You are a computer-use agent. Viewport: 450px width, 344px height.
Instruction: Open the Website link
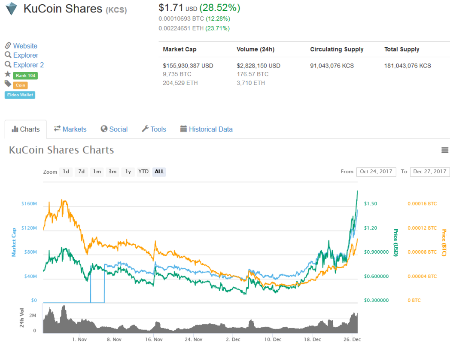[25, 46]
